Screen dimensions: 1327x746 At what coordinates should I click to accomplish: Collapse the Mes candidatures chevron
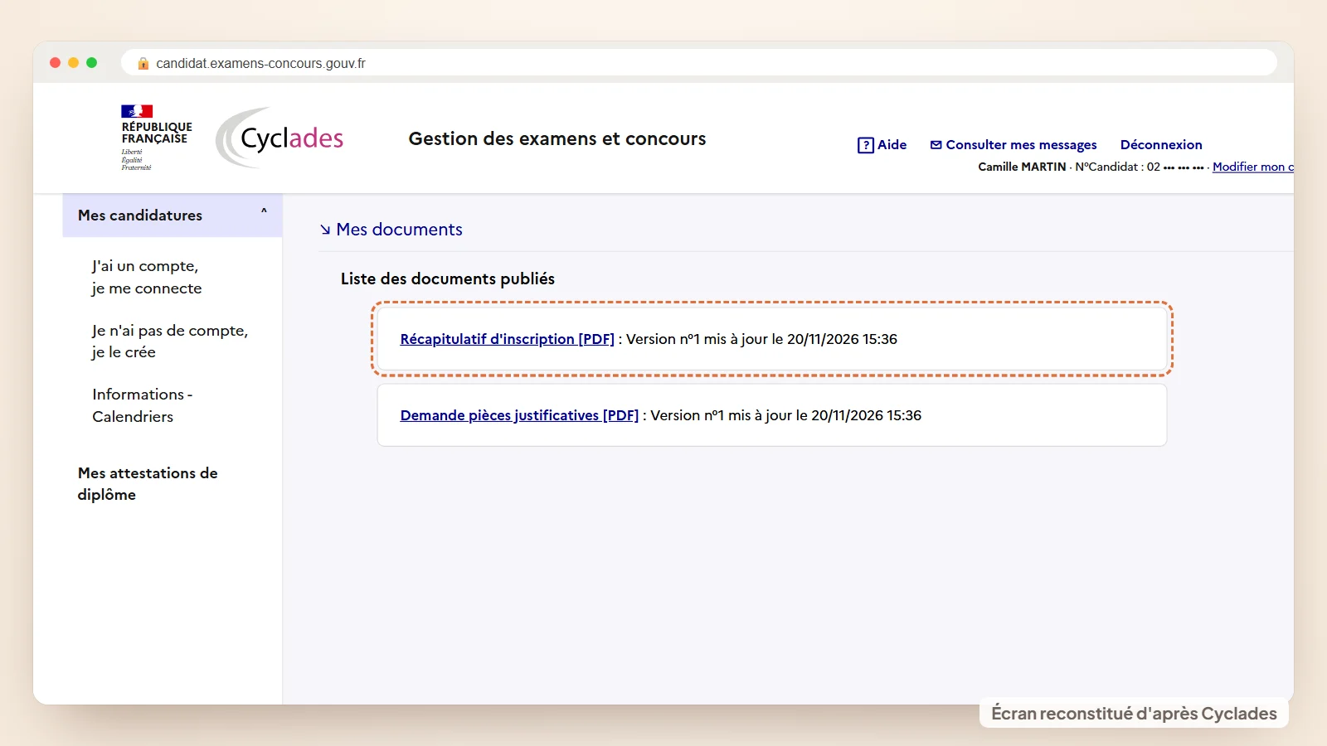click(264, 211)
